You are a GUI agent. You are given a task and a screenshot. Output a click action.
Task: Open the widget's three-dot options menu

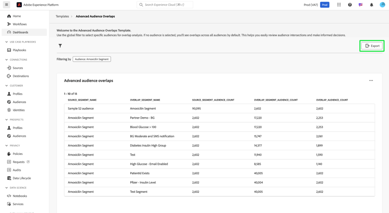pos(371,81)
